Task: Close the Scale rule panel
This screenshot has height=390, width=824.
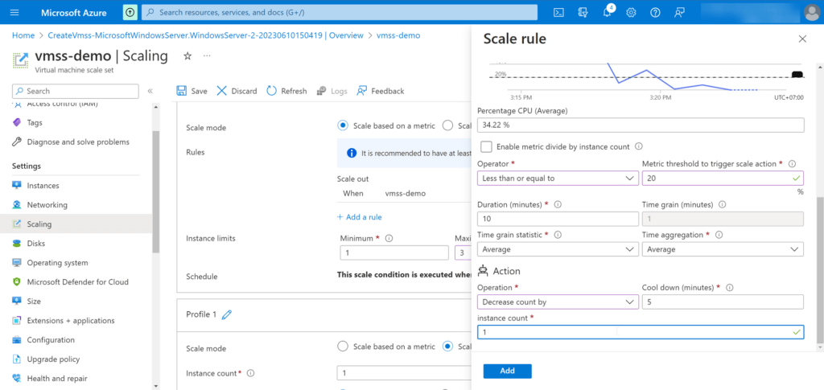Action: click(802, 39)
